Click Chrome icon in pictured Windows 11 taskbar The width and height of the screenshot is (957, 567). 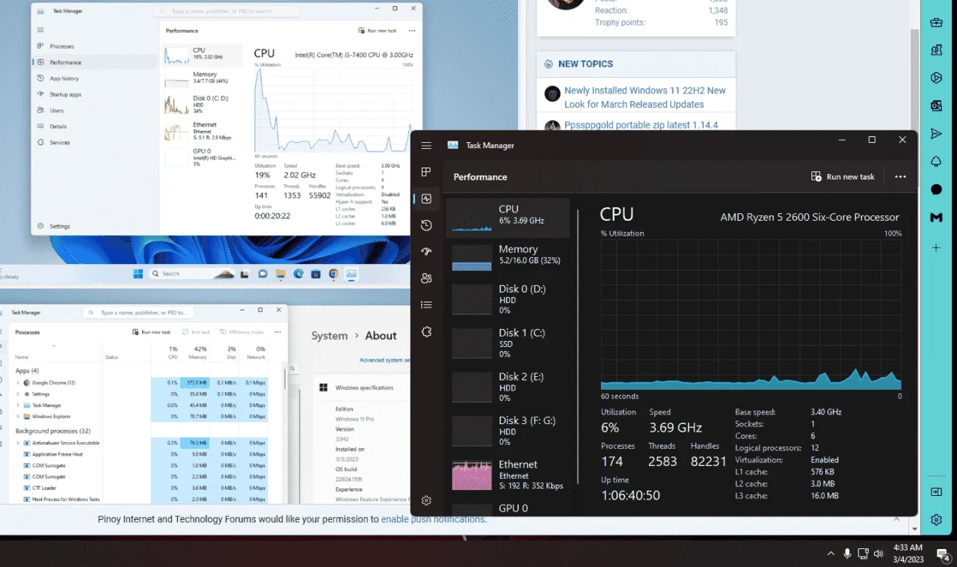[x=333, y=274]
